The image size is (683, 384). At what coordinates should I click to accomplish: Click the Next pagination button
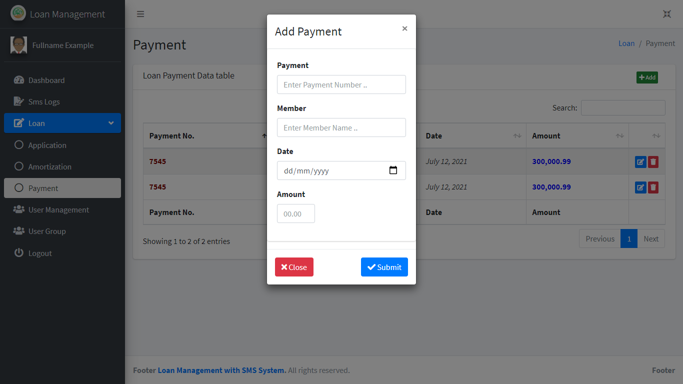(x=651, y=238)
